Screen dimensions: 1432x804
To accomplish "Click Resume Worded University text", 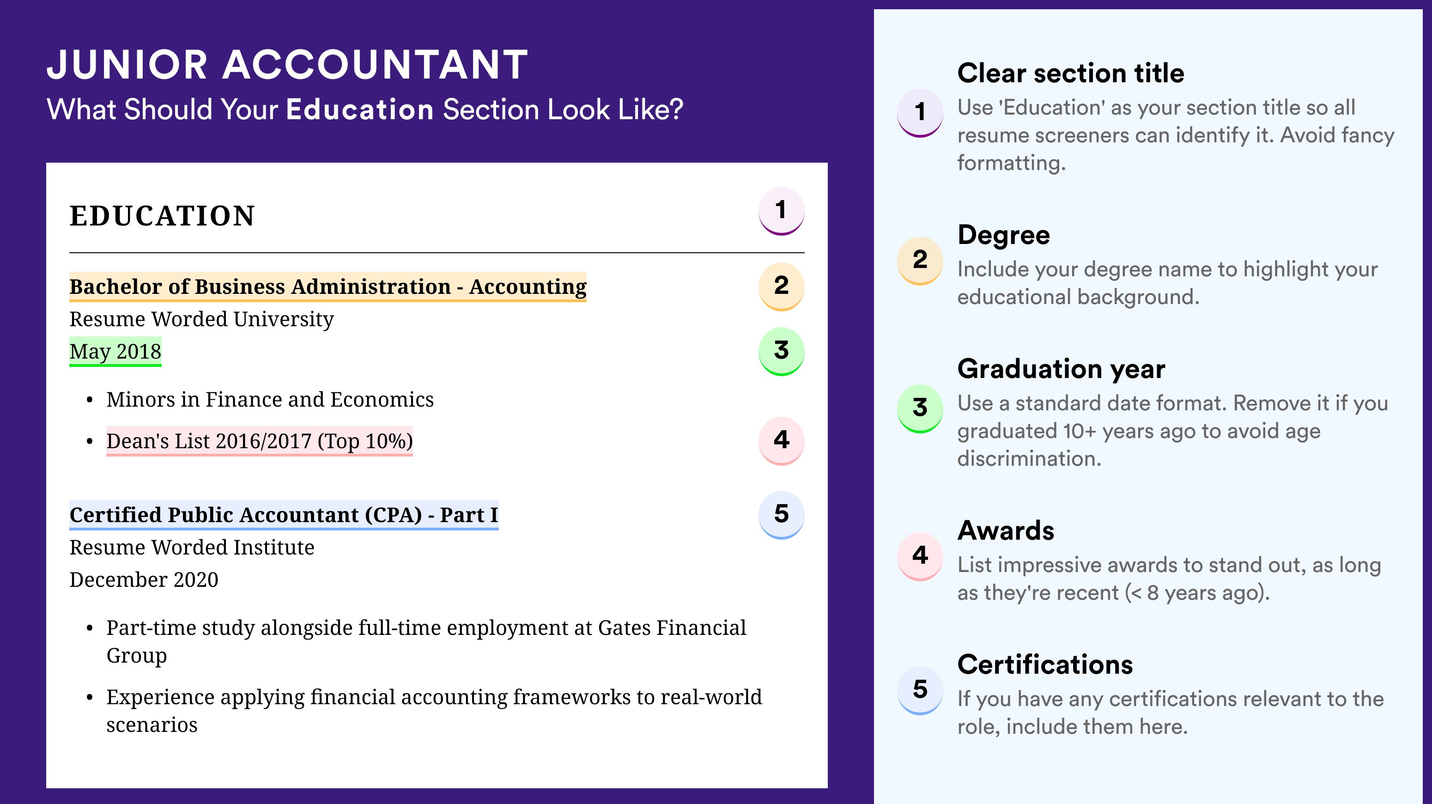I will (201, 319).
